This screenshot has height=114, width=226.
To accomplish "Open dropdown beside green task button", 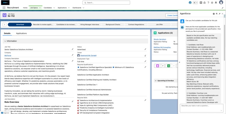I will [x=174, y=66].
